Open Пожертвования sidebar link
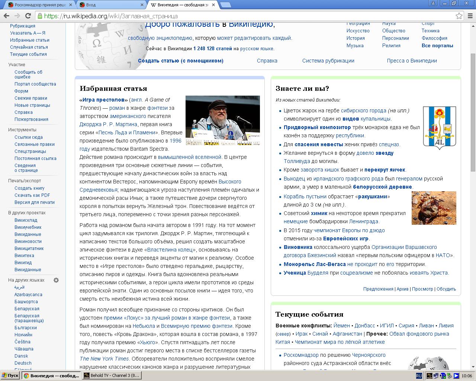476x381 pixels. point(31,119)
